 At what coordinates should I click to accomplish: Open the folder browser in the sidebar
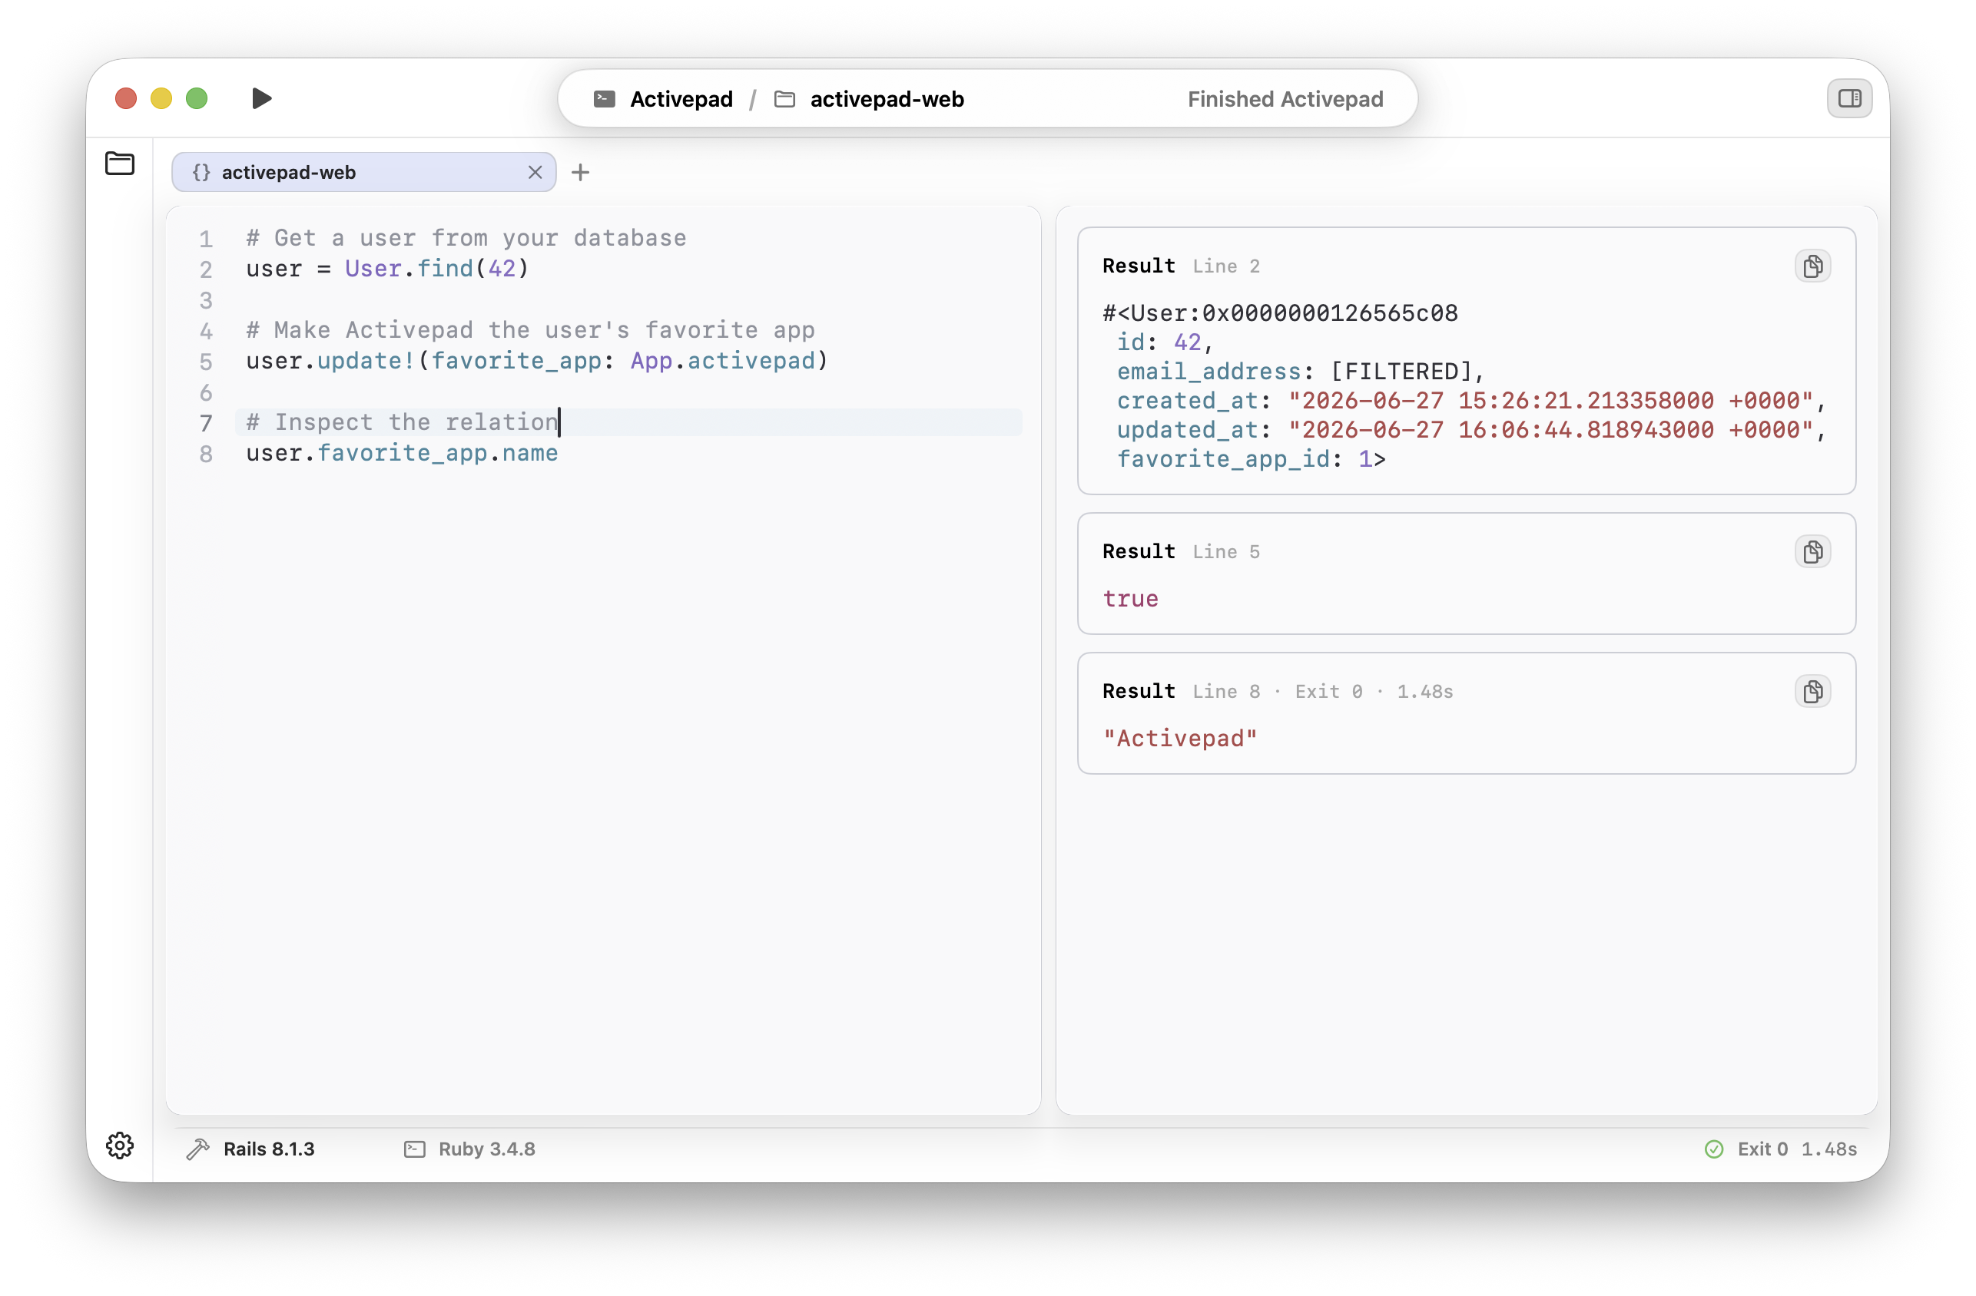[x=120, y=164]
